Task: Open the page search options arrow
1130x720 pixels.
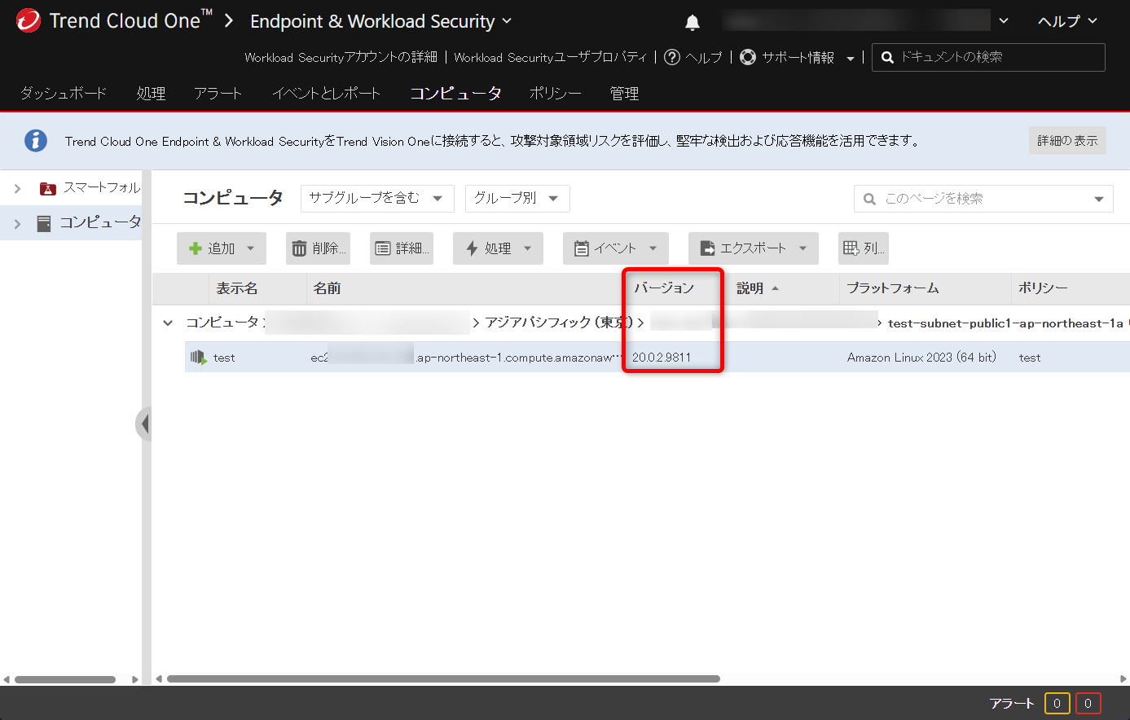Action: pyautogui.click(x=1098, y=199)
